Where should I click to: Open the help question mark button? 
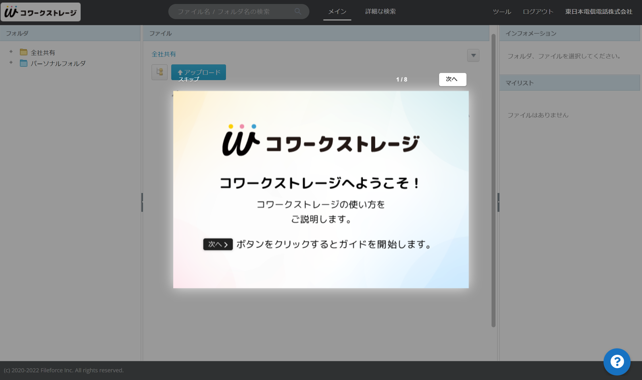tap(617, 362)
